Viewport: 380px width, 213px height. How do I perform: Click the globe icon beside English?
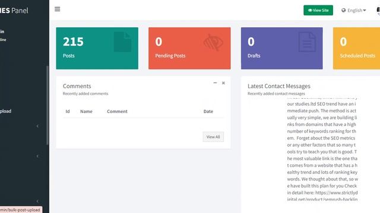pyautogui.click(x=344, y=11)
